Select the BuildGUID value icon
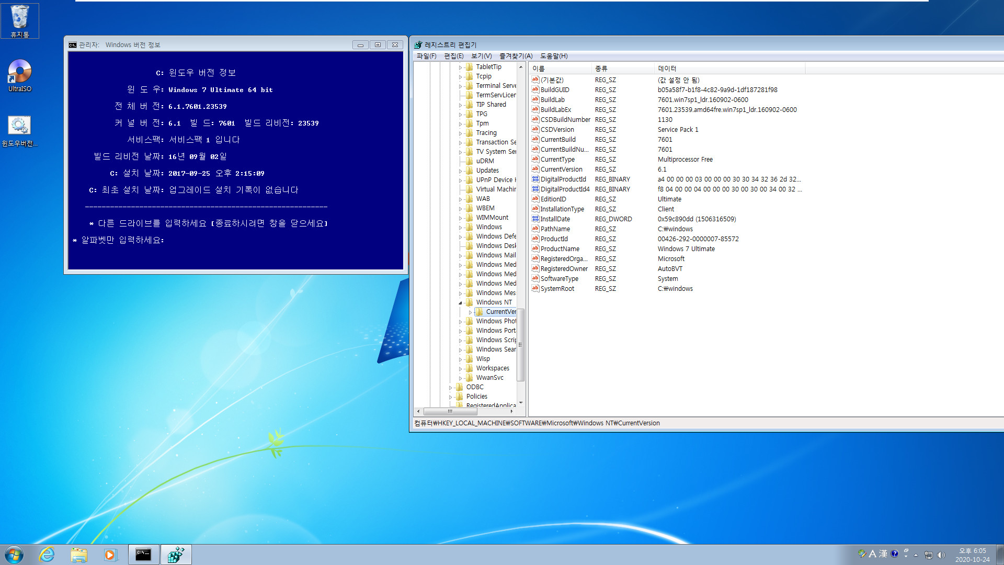Image resolution: width=1004 pixels, height=565 pixels. pyautogui.click(x=535, y=89)
